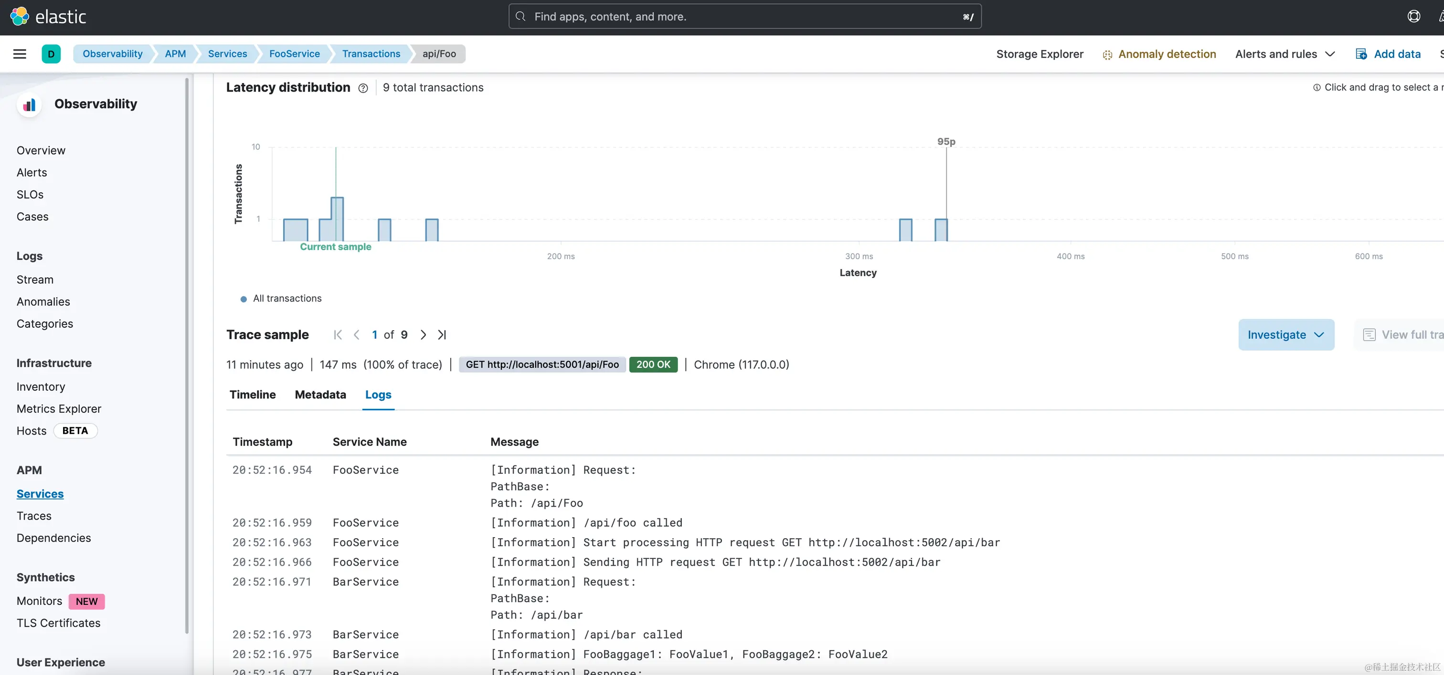1444x675 pixels.
Task: Open the help lifebuoy icon
Action: click(1414, 17)
